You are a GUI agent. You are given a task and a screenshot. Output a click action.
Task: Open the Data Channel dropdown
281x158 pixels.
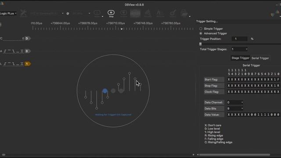235,102
